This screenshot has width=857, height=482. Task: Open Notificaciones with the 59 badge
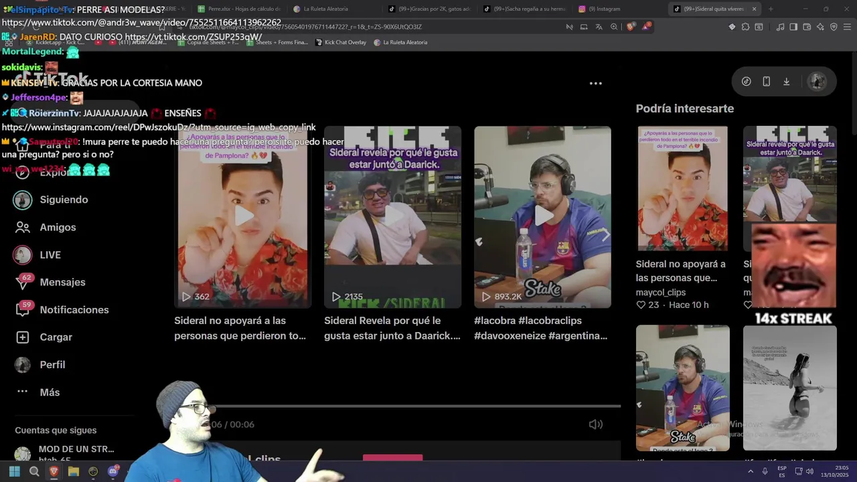(62, 309)
